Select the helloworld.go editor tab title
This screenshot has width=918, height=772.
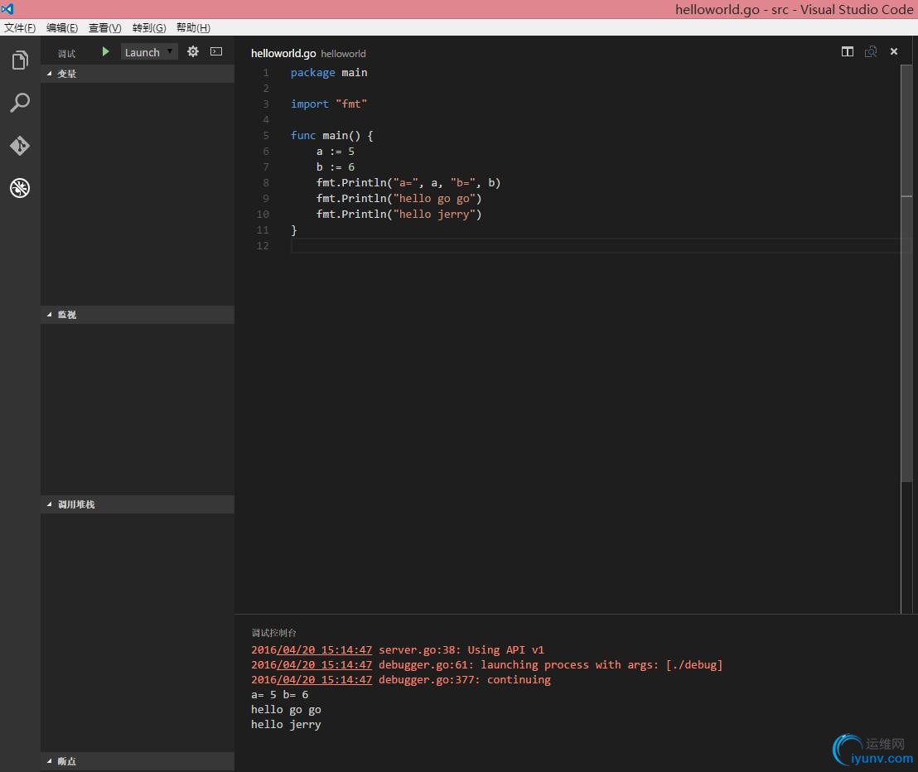[283, 53]
